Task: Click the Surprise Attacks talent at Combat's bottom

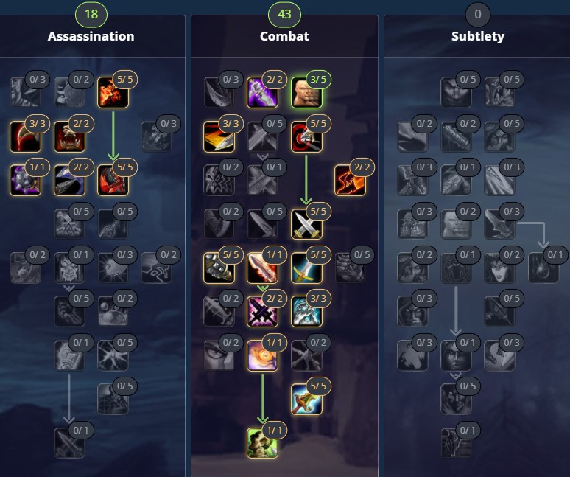Action: [262, 443]
